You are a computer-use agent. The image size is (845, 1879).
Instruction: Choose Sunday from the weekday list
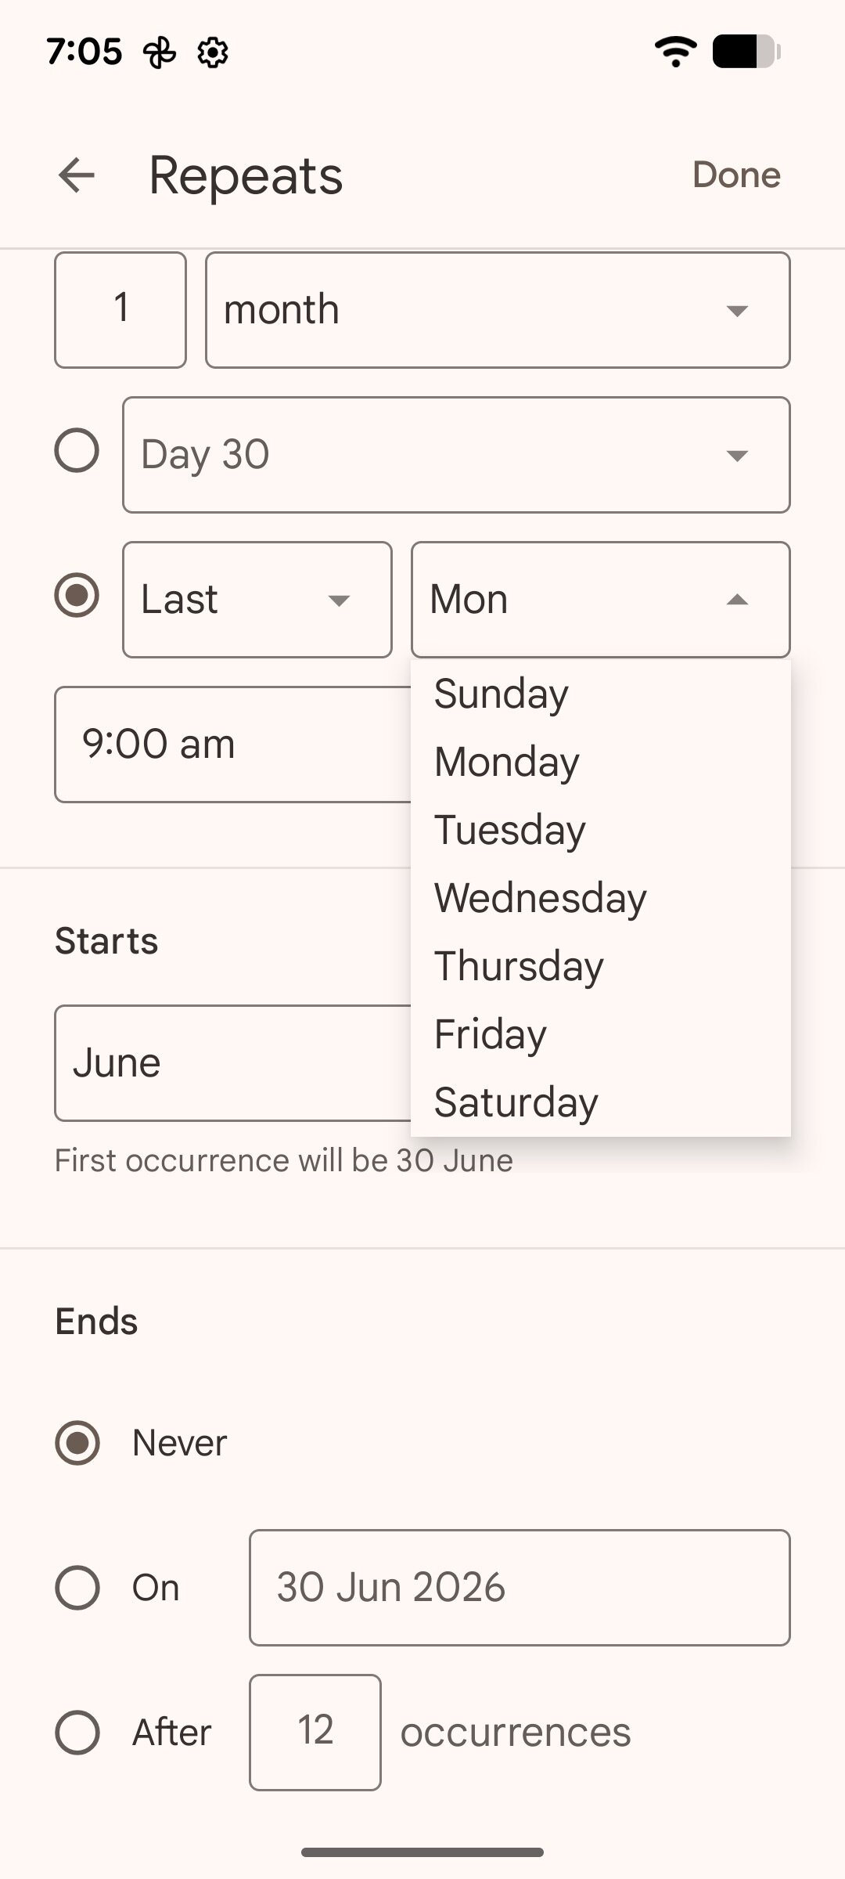502,694
